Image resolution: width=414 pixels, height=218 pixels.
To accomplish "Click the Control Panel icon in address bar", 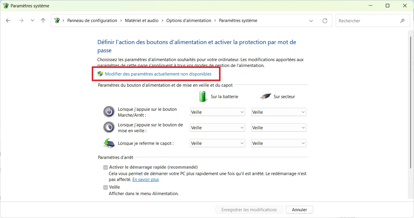I will (57, 21).
